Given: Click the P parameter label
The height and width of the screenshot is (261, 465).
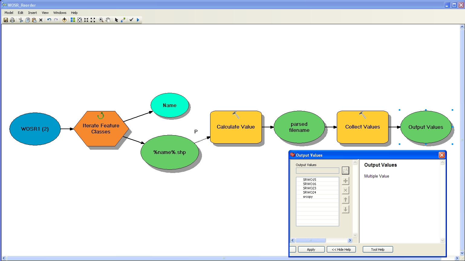Looking at the screenshot, I should 196,132.
